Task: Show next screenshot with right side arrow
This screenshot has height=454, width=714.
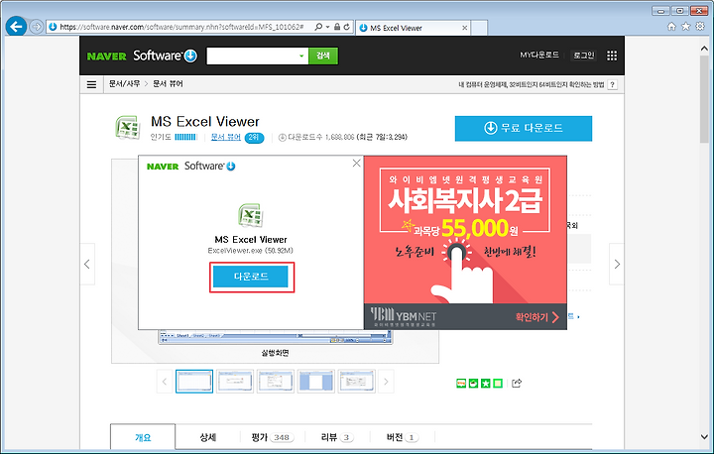Action: tap(617, 264)
